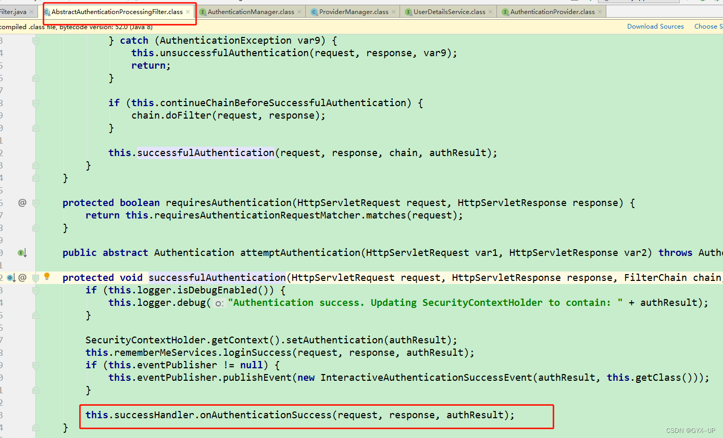723x438 pixels.
Task: Click fold end marker below requiresAuthenticationRequestMatcher line
Action: tap(35, 228)
